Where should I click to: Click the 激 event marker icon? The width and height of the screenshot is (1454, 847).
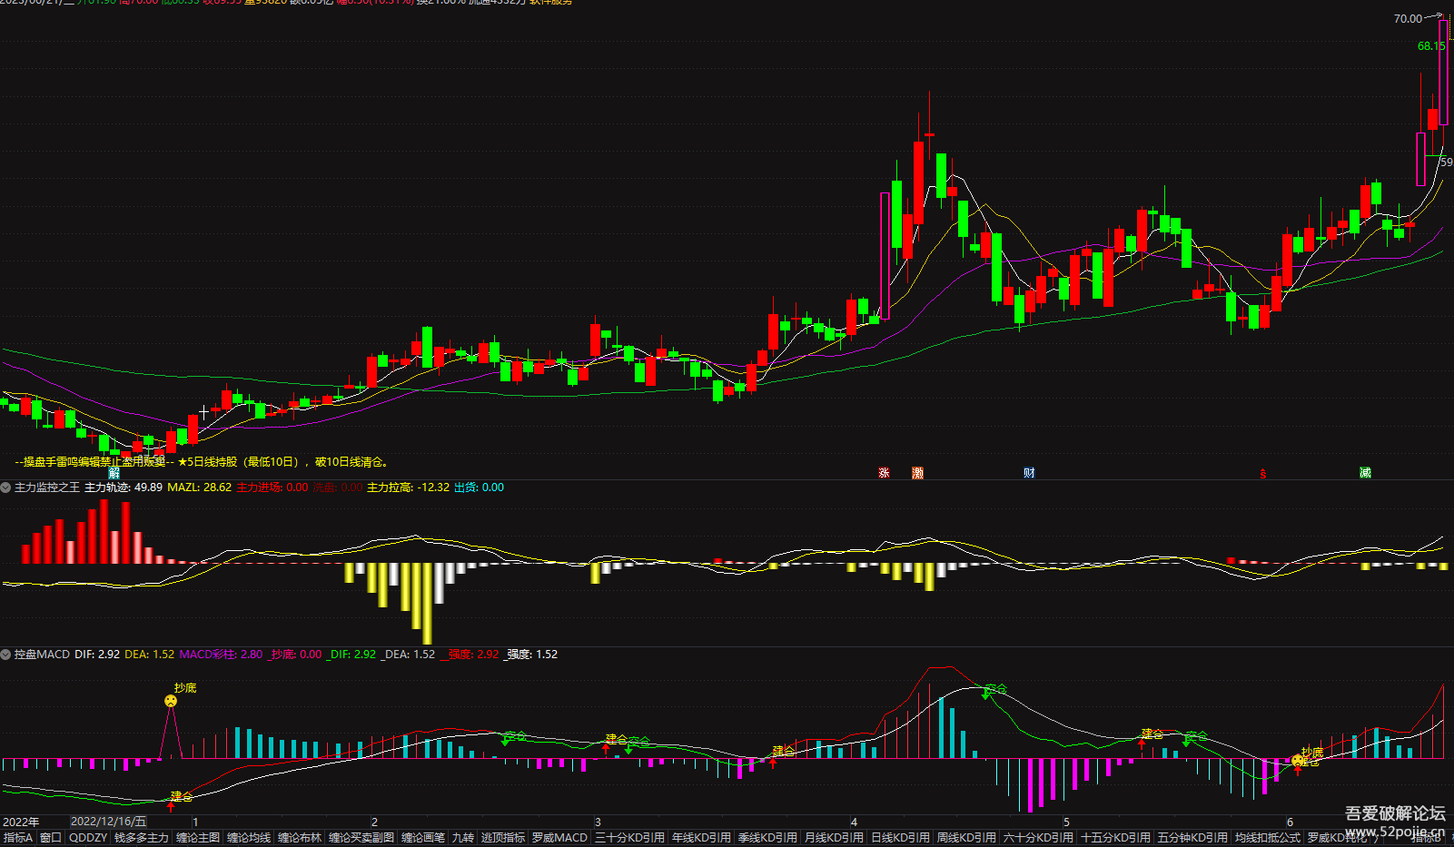917,473
